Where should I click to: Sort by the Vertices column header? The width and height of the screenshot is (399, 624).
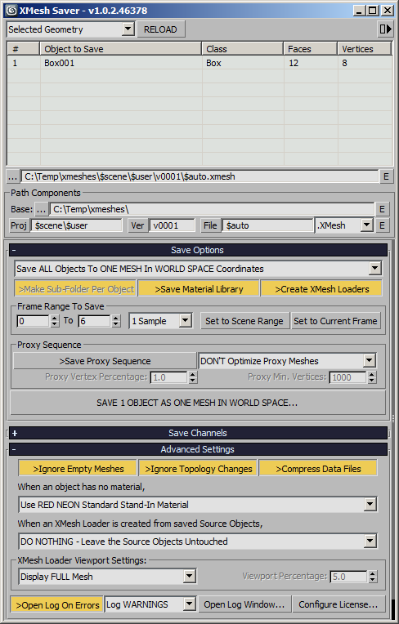tap(365, 49)
